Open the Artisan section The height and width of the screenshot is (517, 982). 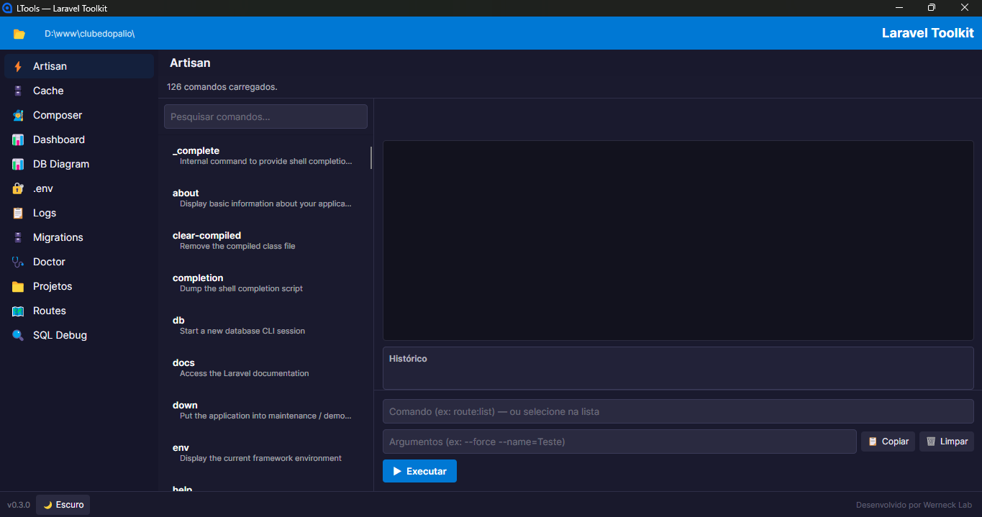pos(79,66)
